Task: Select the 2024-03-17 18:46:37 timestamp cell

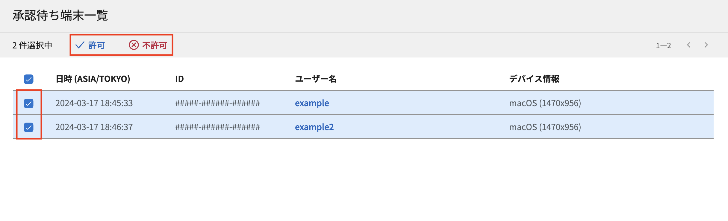Action: (x=94, y=127)
